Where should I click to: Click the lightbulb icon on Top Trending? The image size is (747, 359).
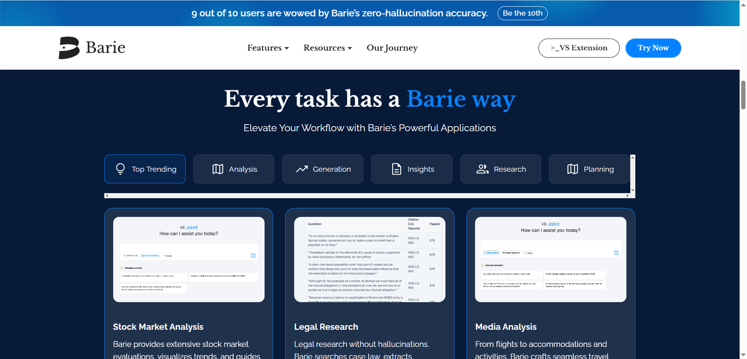[x=120, y=169]
